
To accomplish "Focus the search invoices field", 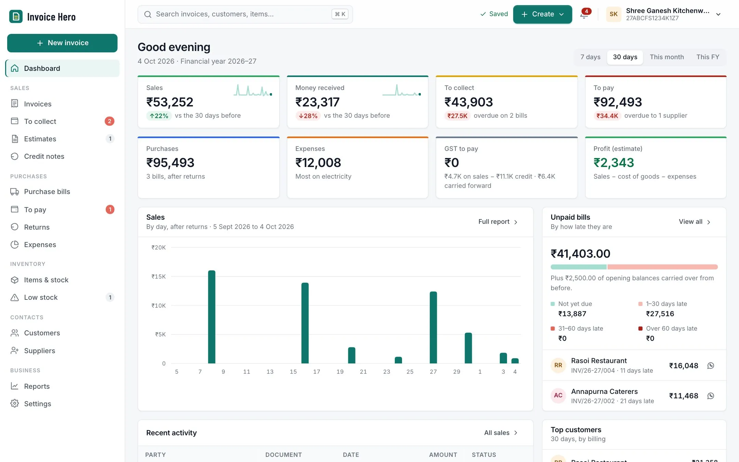I will pyautogui.click(x=245, y=14).
